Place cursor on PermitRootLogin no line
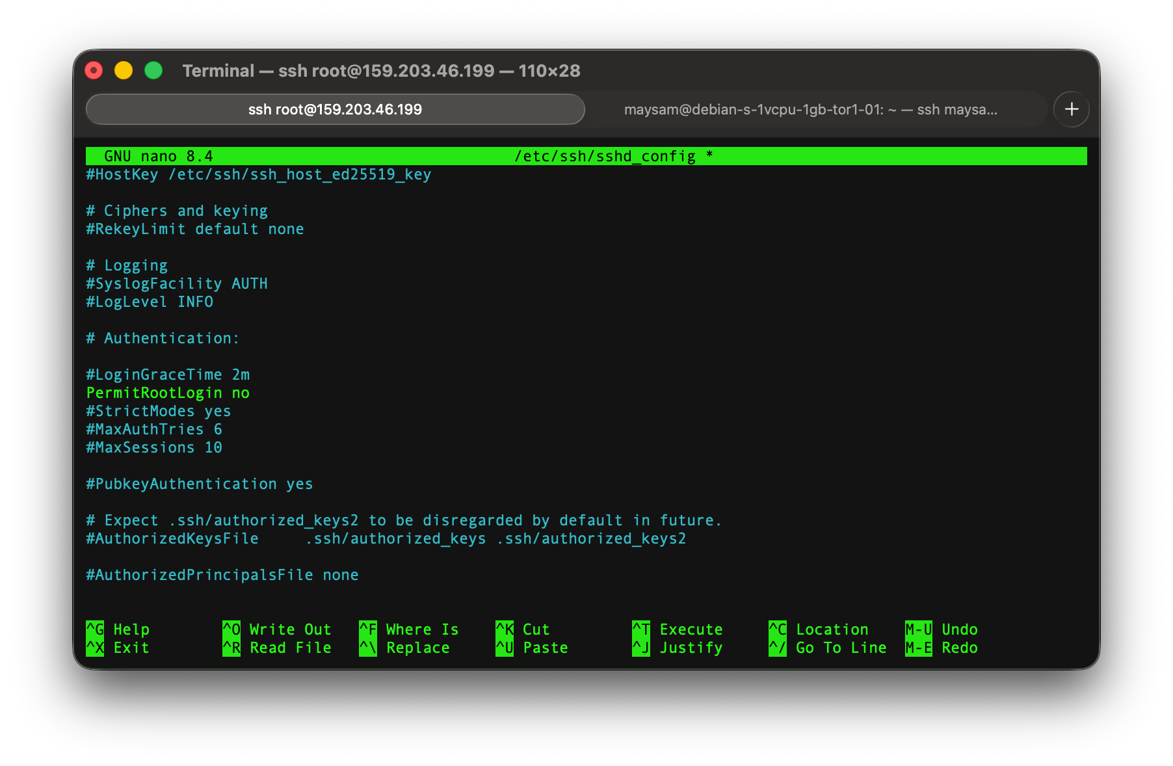1173x766 pixels. (x=168, y=393)
